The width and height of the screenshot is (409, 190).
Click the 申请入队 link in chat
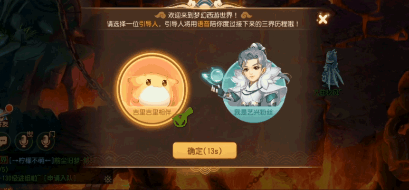60,179
